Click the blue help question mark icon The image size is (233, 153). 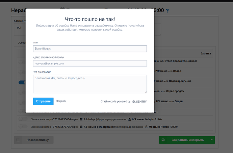[167, 10]
